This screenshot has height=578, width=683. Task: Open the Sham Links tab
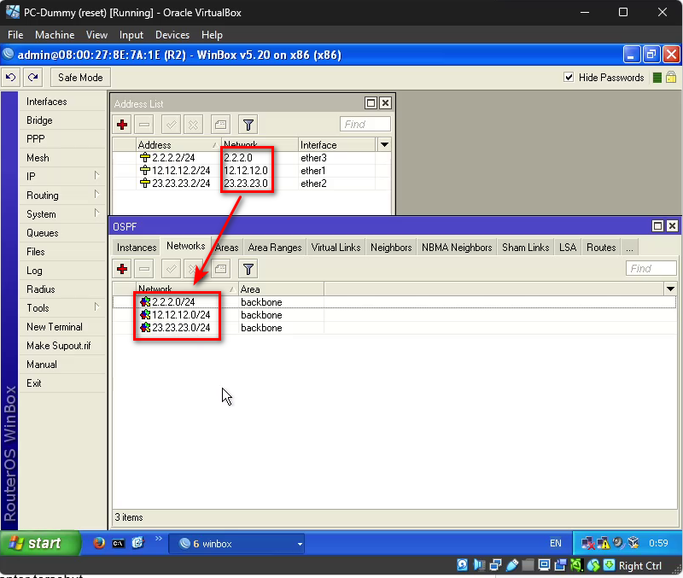pos(525,248)
